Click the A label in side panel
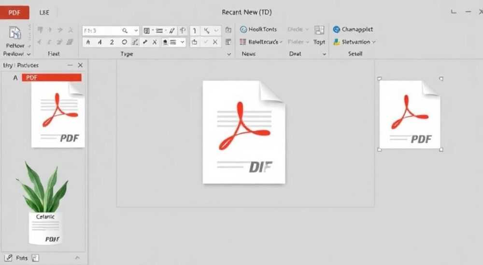Viewport: 483px width, 265px height. click(x=15, y=78)
